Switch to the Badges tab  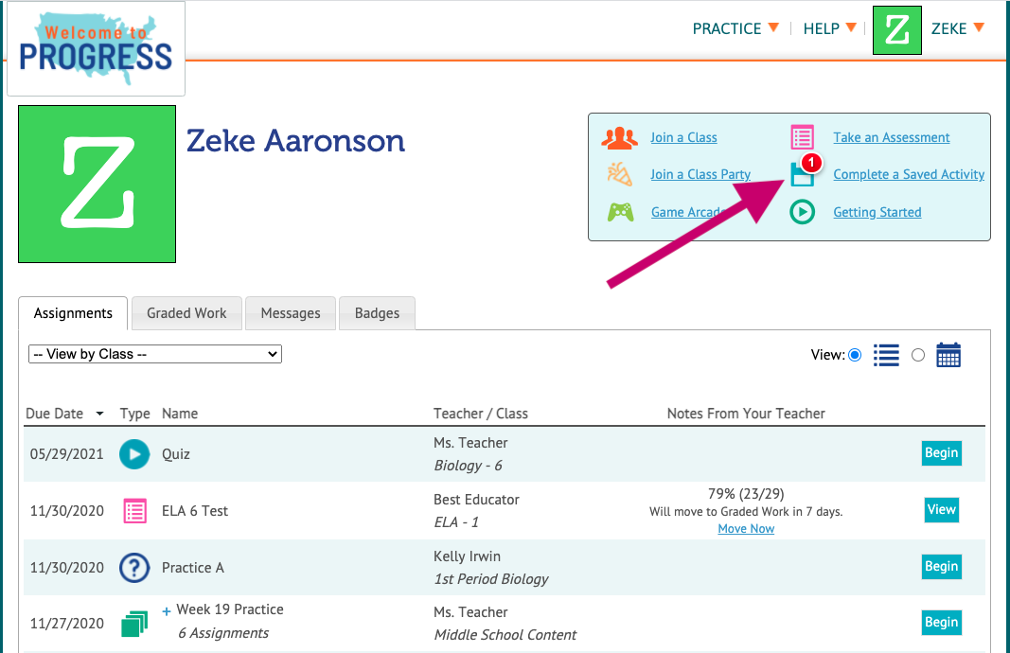click(x=377, y=313)
